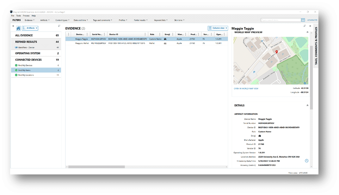Viewport: 339px width, 195px height.
Task: Click the wallet emoji in Maggie's Wallet row
Action: click(165, 43)
